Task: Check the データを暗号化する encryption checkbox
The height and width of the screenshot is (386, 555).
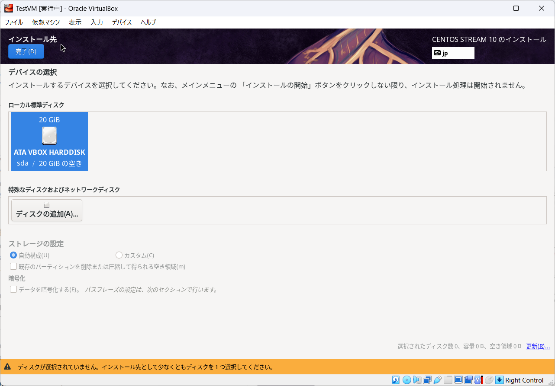Action: pos(13,289)
